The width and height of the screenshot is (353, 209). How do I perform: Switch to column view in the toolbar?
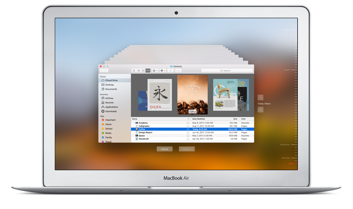click(143, 71)
